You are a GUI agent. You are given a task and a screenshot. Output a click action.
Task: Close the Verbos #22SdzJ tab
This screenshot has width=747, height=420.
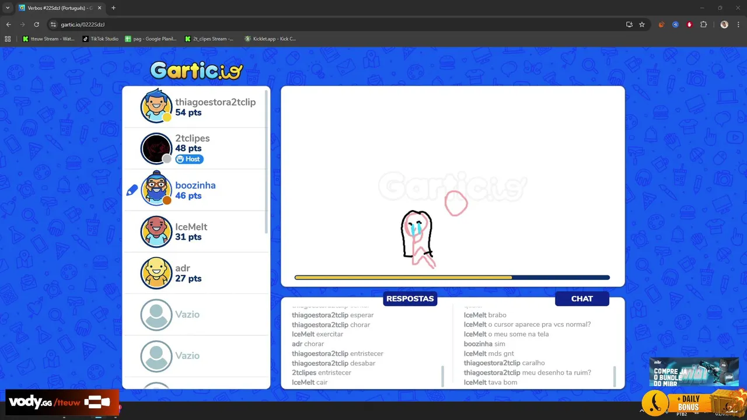click(x=99, y=8)
